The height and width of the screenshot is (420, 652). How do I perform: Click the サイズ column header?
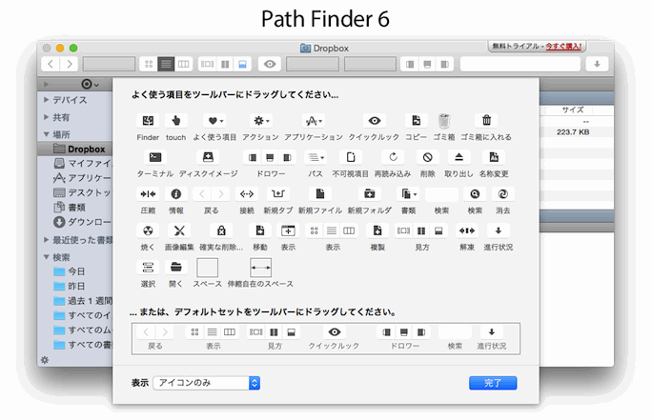573,110
